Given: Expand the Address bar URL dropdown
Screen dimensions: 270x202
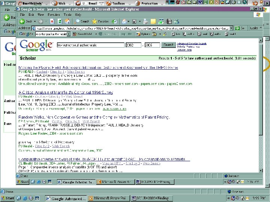Looking at the screenshot, I should pyautogui.click(x=231, y=28).
